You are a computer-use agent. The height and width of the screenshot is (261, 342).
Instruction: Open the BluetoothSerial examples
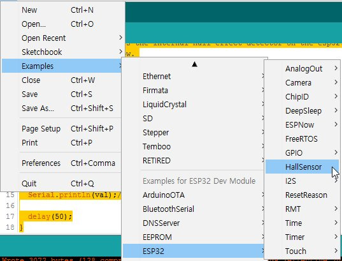click(194, 209)
